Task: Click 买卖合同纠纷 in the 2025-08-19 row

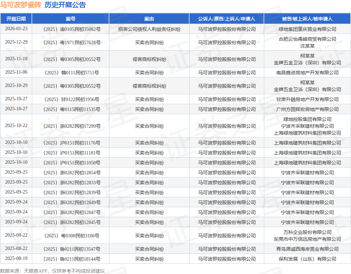Action: pos(149,259)
